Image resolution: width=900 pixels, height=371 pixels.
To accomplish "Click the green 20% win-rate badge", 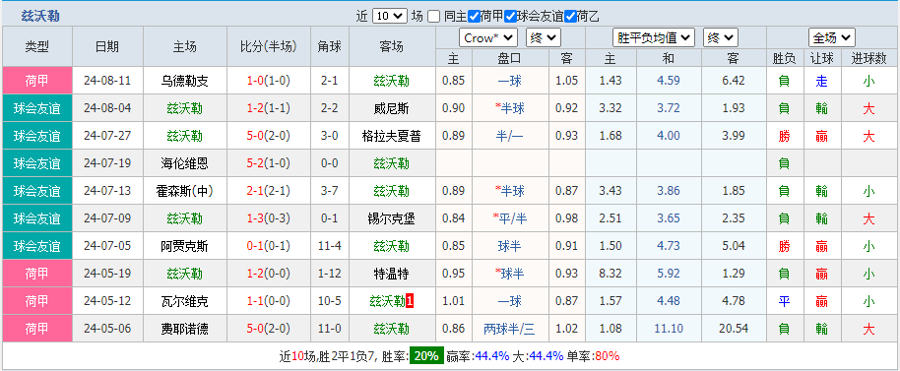I will (426, 356).
